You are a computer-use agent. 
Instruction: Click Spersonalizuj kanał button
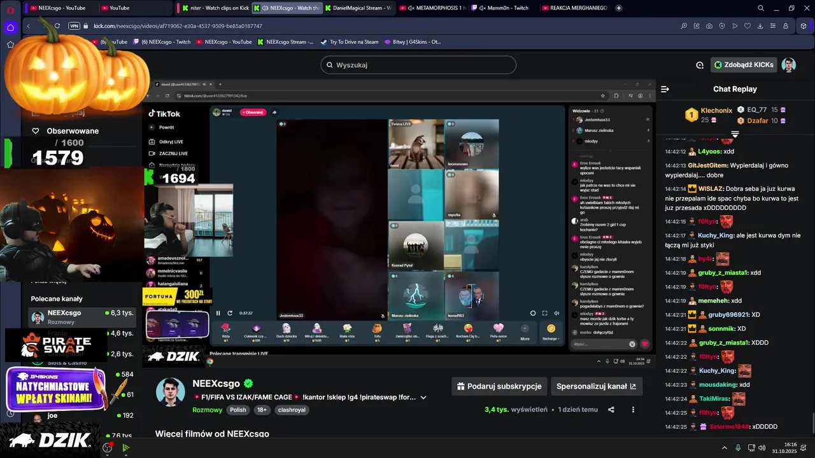click(x=596, y=386)
